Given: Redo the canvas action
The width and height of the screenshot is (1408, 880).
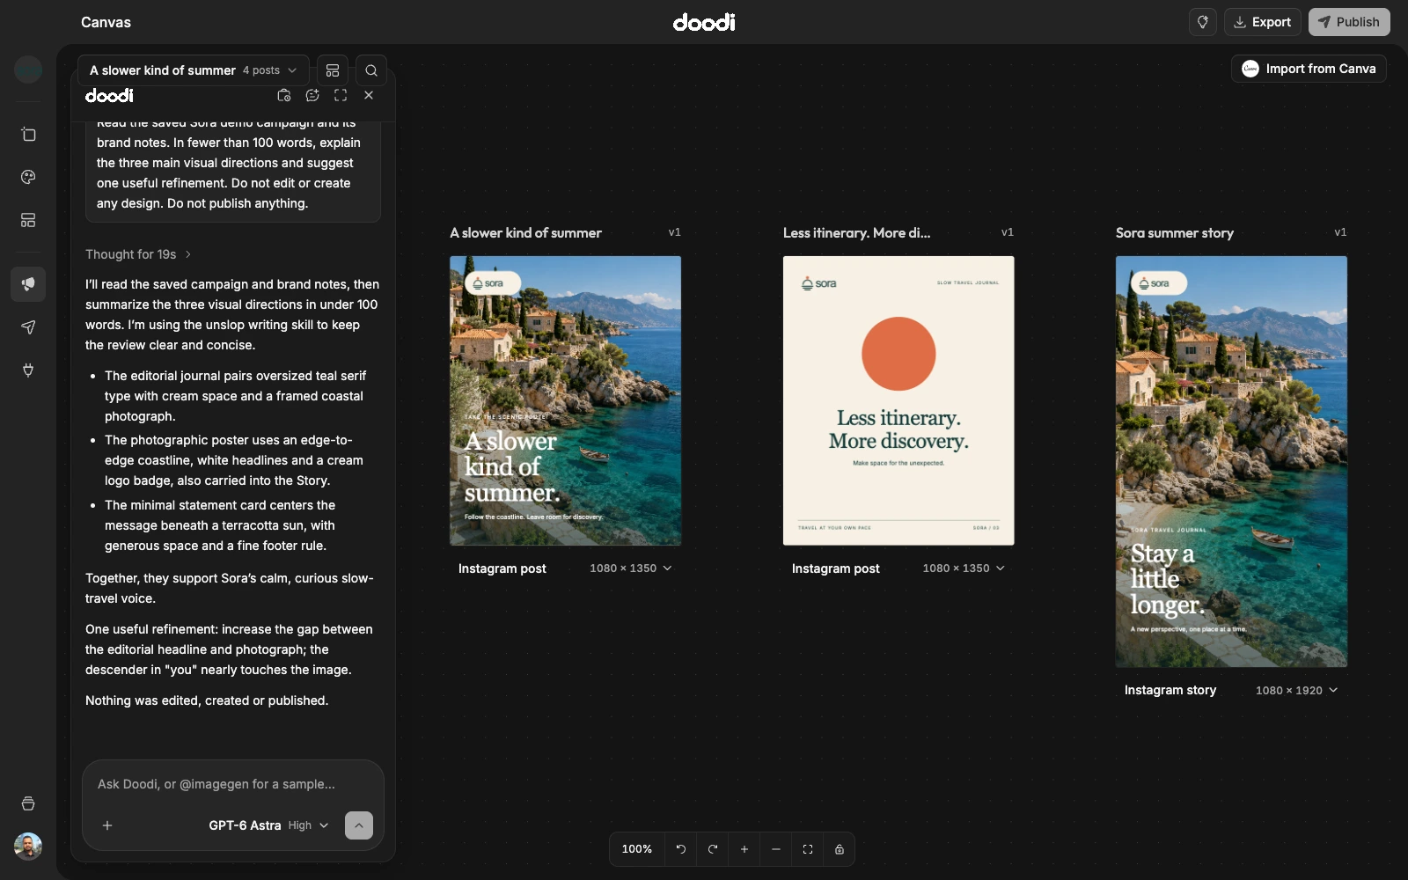Looking at the screenshot, I should (x=713, y=849).
